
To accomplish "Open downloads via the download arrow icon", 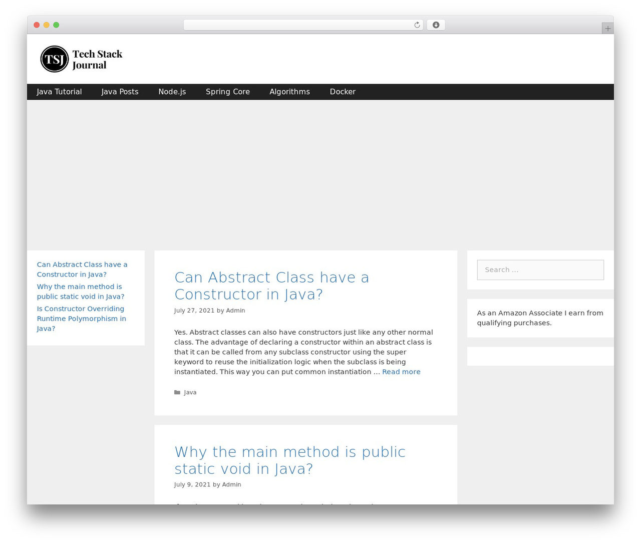I will pyautogui.click(x=436, y=25).
